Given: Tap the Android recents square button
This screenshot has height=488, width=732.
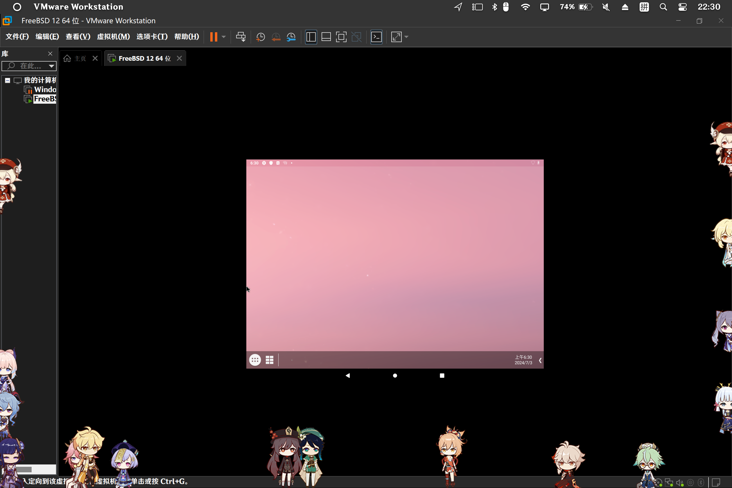Looking at the screenshot, I should tap(442, 376).
